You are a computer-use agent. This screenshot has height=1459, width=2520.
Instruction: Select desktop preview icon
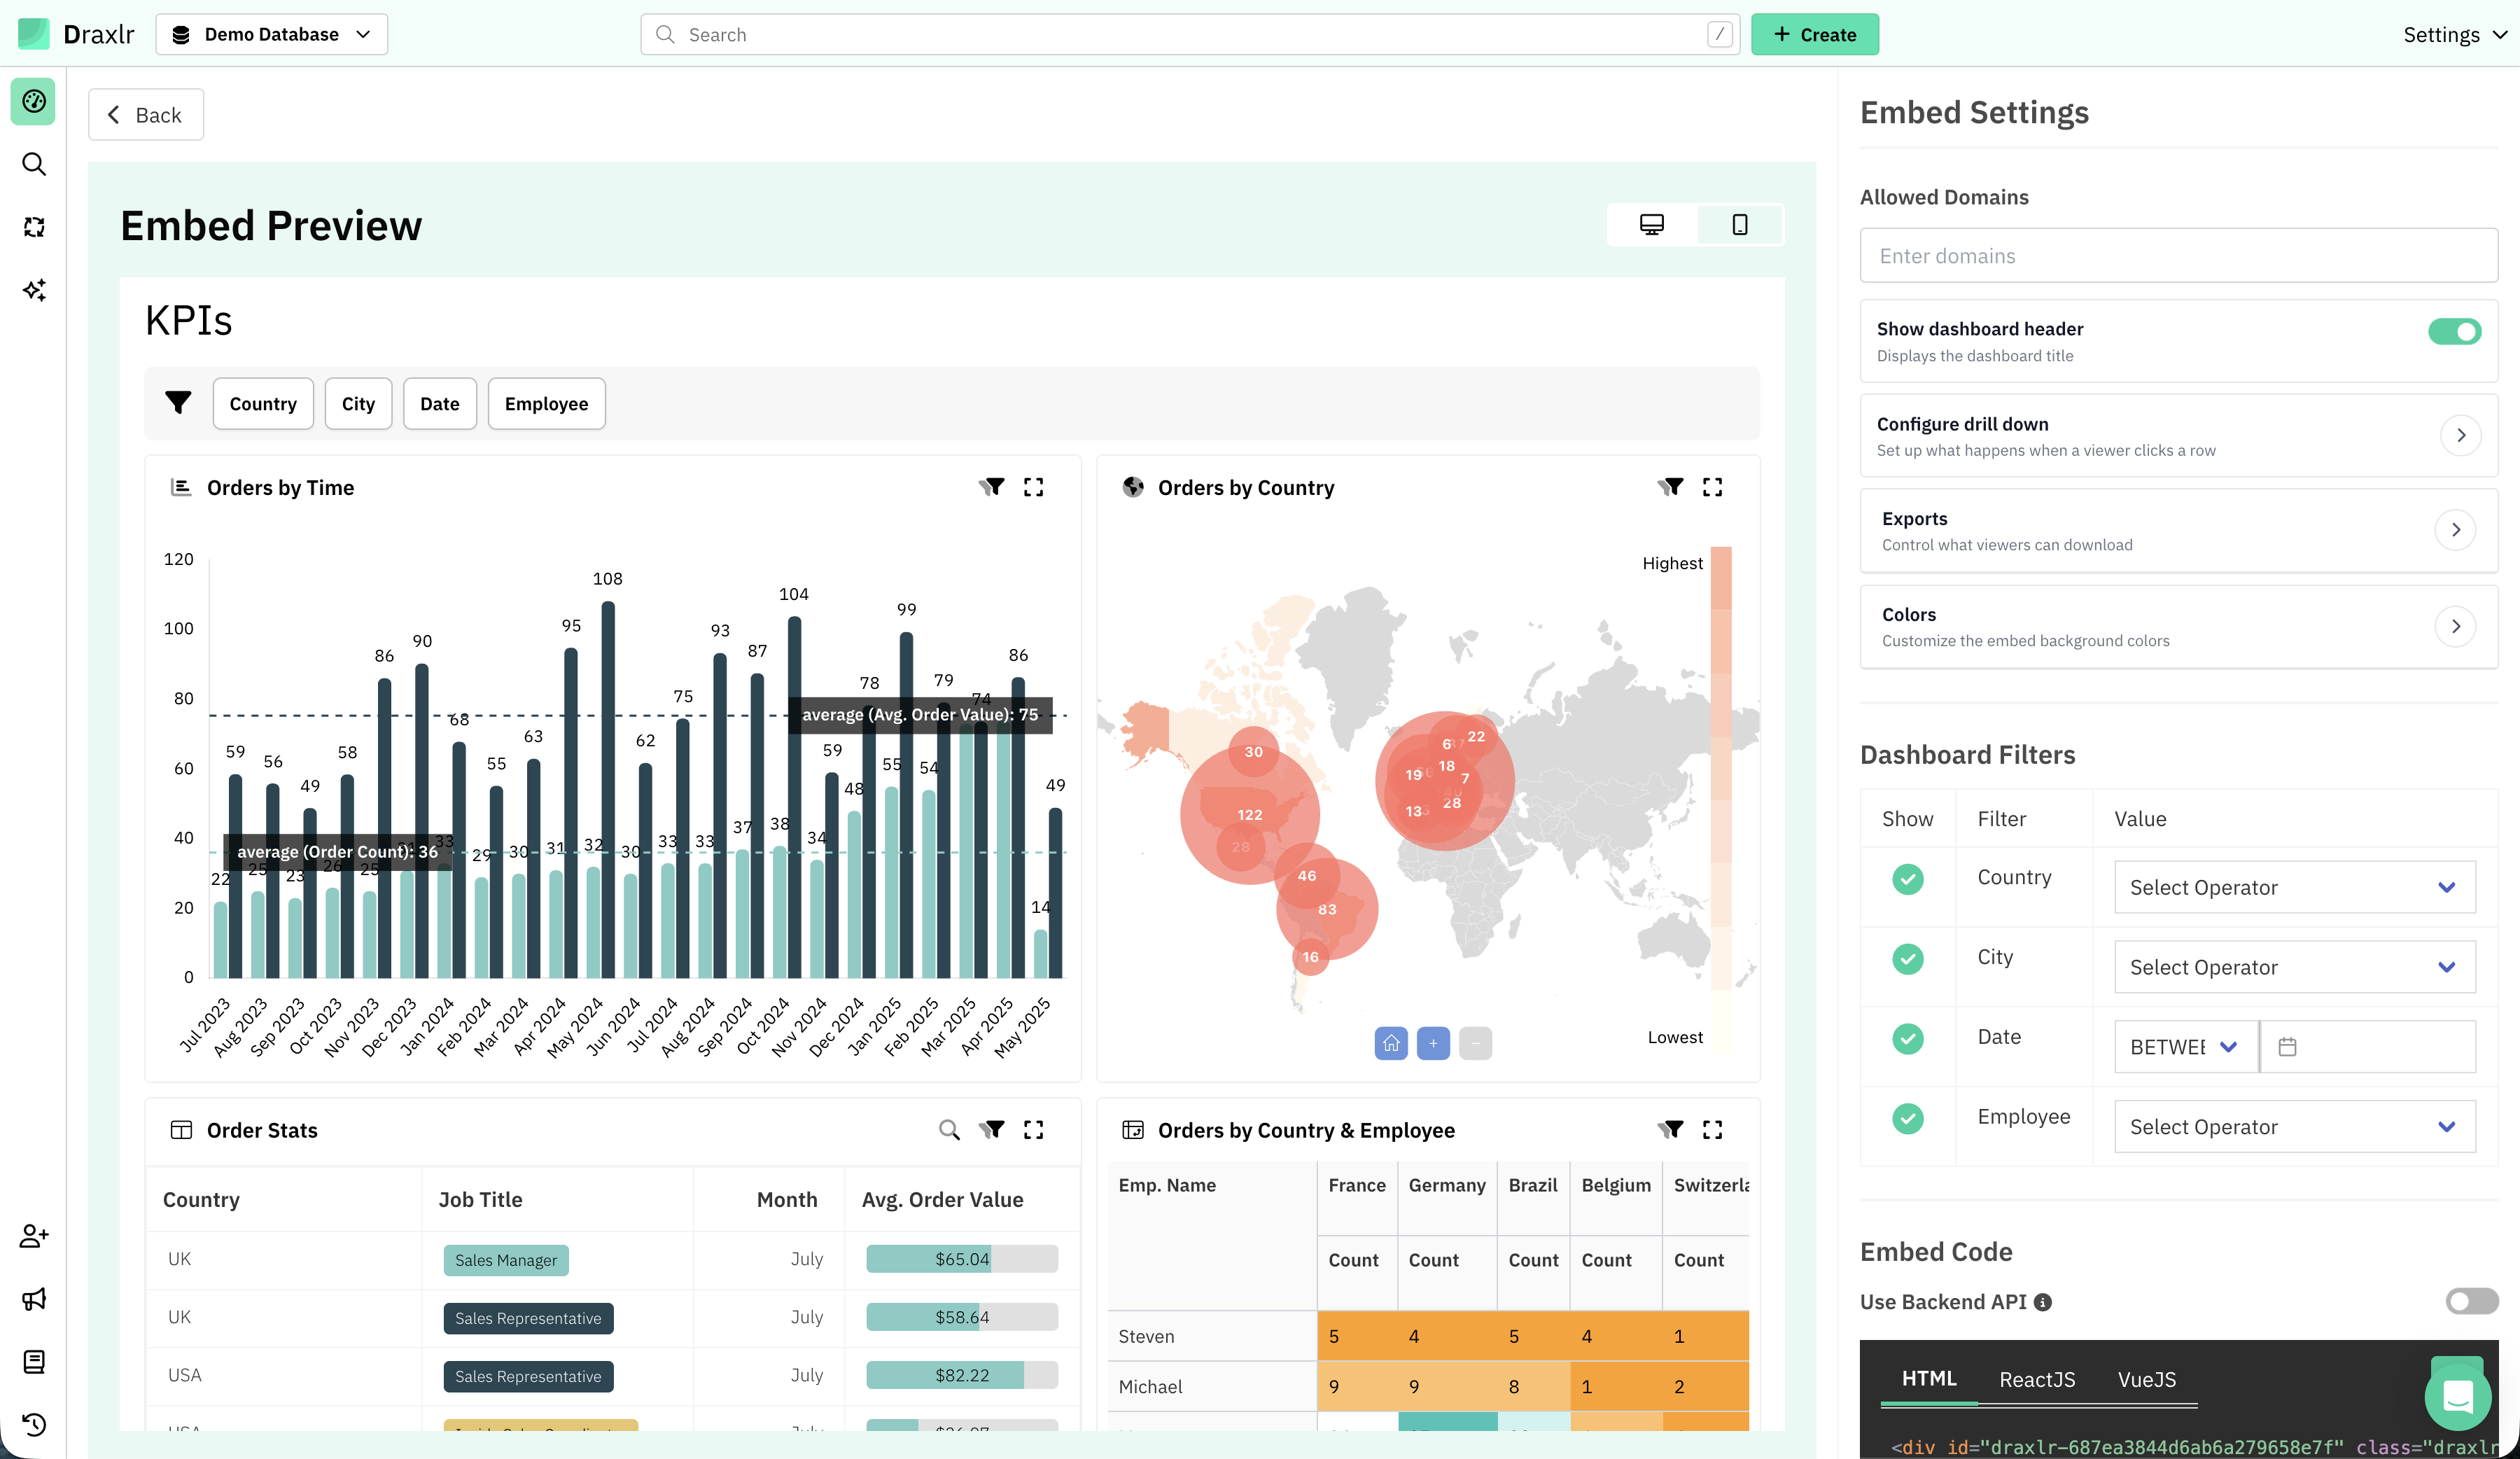[1651, 225]
